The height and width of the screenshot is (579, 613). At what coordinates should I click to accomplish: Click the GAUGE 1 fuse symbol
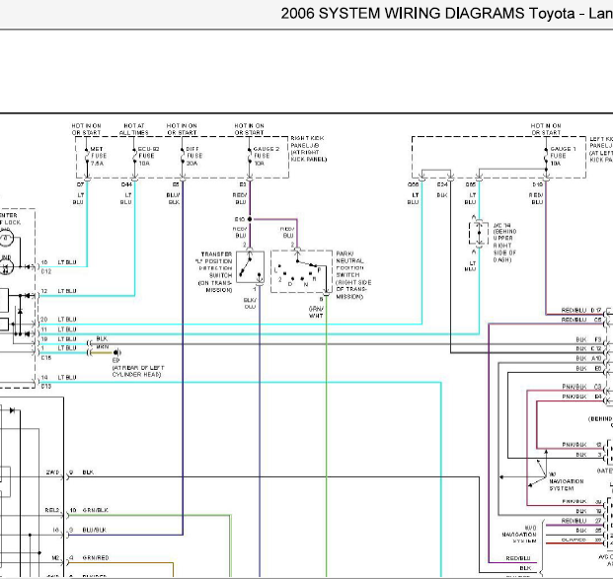tap(546, 156)
